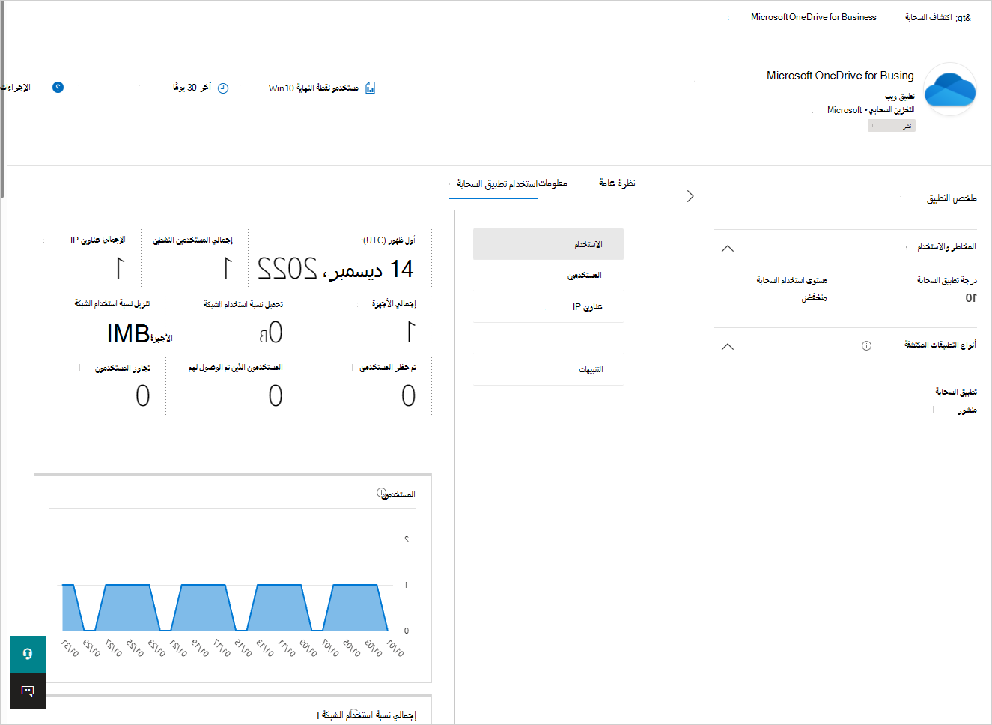Click the ملخص التطبيق panel heading
Screen dimensions: 992x725
click(952, 198)
